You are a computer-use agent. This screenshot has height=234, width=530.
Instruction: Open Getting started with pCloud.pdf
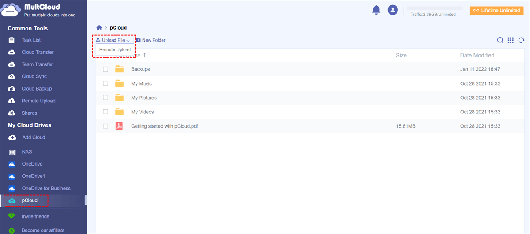pyautogui.click(x=164, y=126)
